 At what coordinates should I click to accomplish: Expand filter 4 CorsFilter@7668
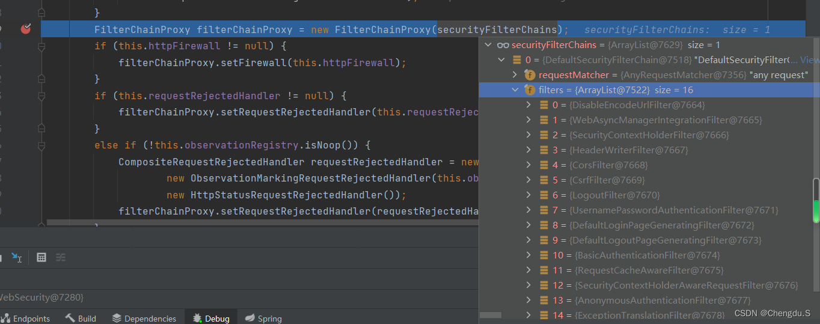528,165
